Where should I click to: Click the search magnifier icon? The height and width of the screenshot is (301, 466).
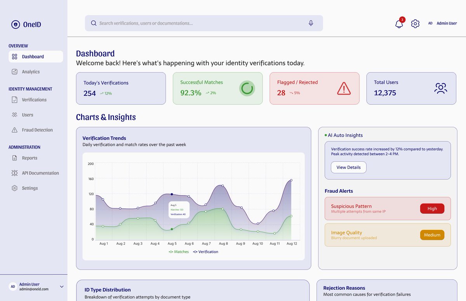tap(94, 23)
